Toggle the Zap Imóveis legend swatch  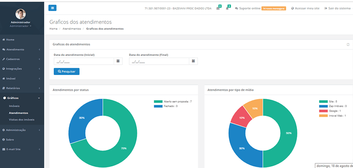click(323, 106)
